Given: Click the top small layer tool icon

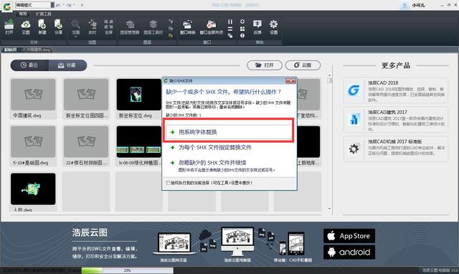Looking at the screenshot, I should pyautogui.click(x=171, y=22).
